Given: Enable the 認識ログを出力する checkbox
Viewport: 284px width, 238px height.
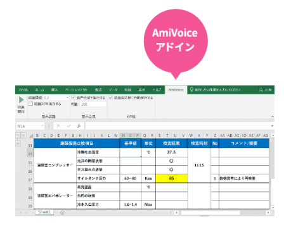Looking at the screenshot, I should pyautogui.click(x=31, y=104).
